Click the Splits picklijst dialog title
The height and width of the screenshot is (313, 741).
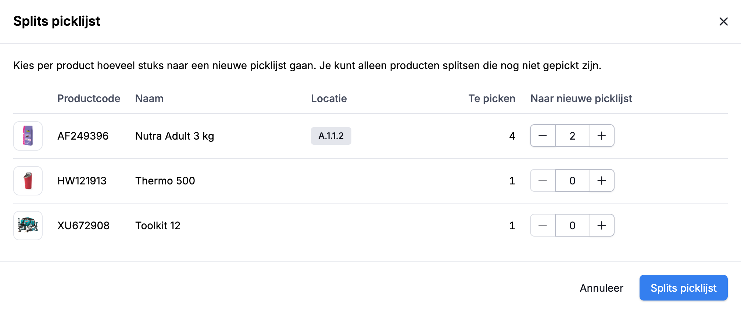(x=57, y=21)
